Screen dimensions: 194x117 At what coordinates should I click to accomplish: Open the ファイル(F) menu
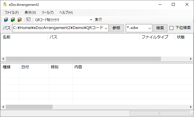(12, 13)
